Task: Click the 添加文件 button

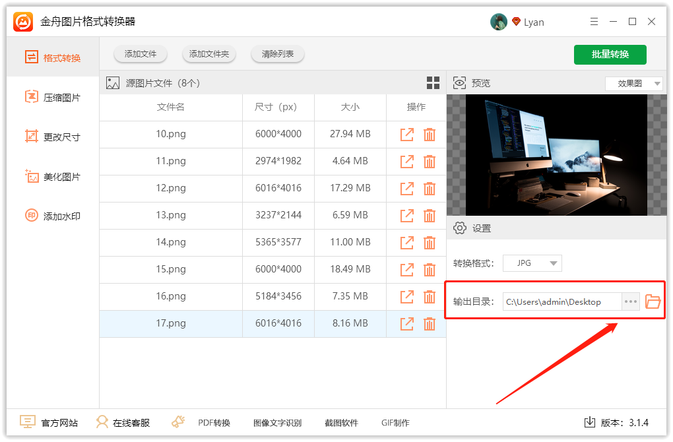Action: (x=141, y=54)
